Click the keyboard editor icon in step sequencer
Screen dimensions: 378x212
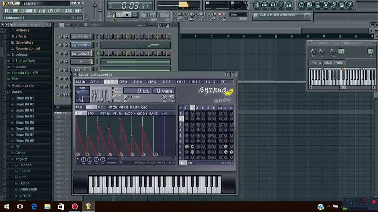pyautogui.click(x=167, y=25)
